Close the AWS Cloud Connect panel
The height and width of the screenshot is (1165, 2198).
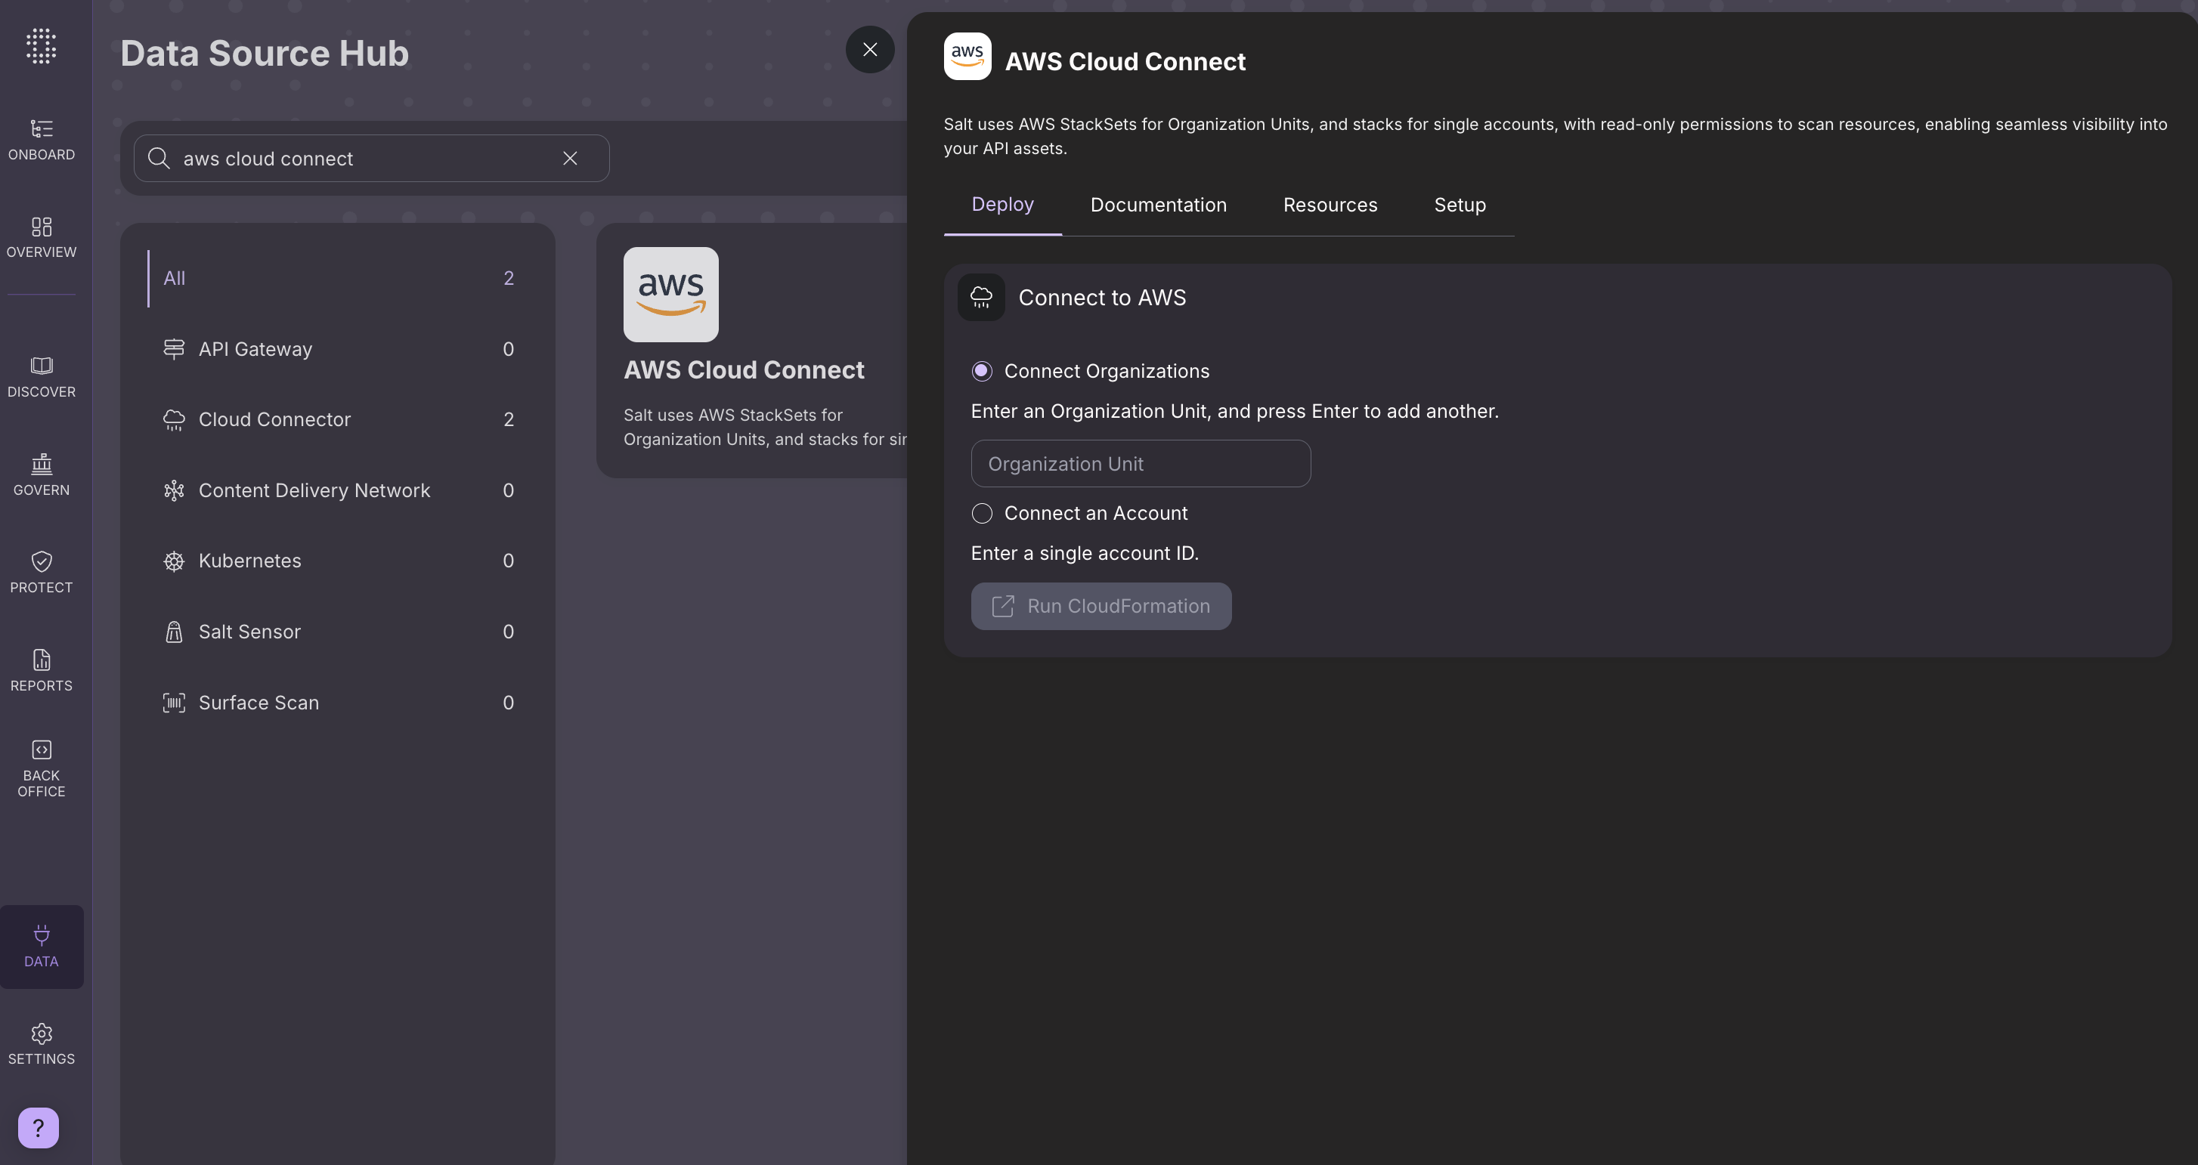point(869,49)
